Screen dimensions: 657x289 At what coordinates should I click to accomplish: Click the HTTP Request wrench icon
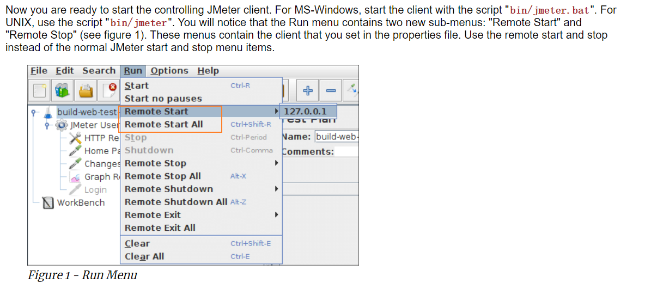coord(75,138)
